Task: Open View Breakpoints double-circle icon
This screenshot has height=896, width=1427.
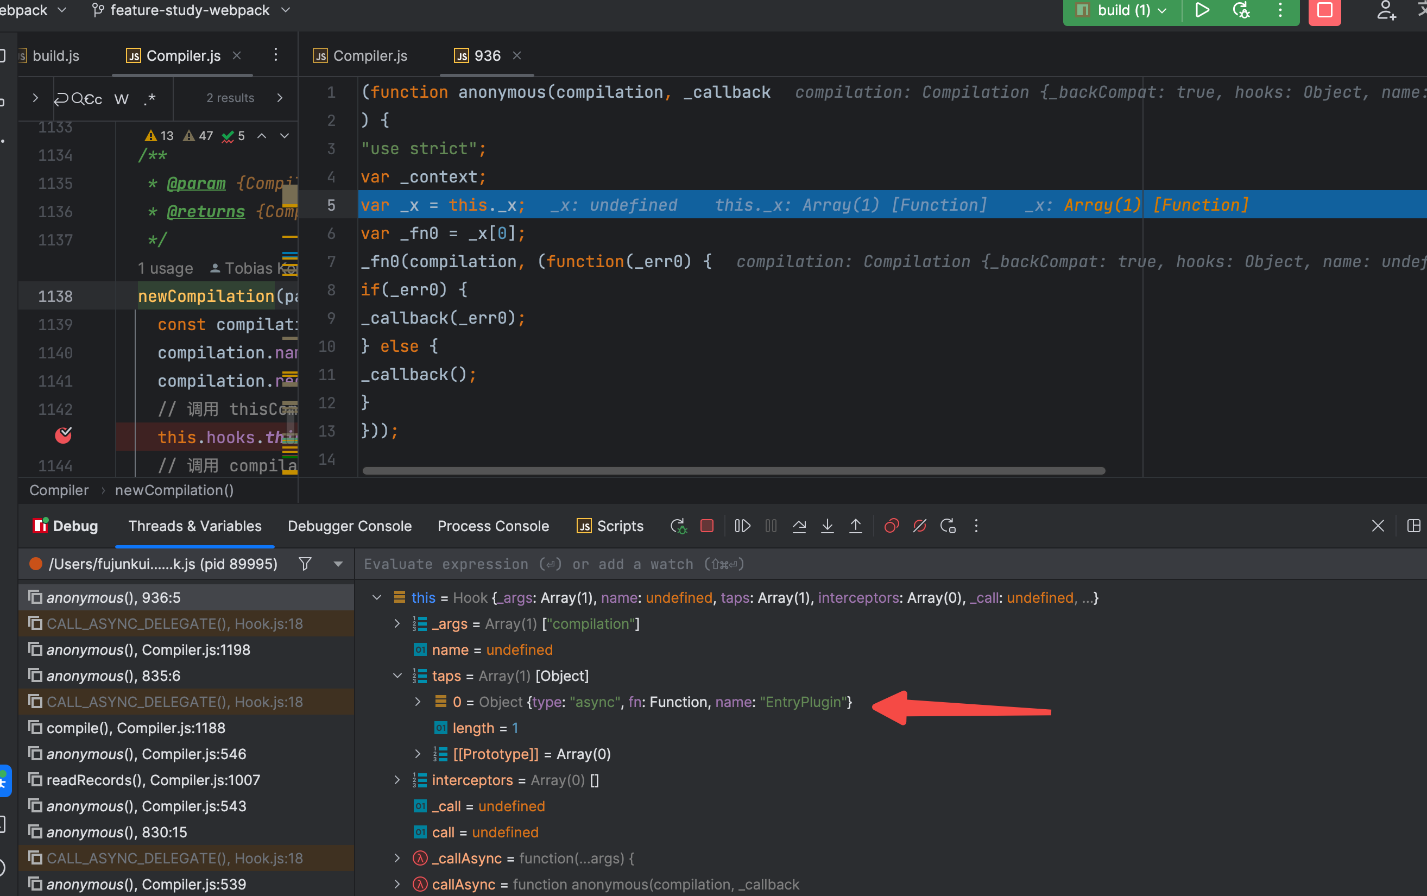Action: [x=891, y=526]
